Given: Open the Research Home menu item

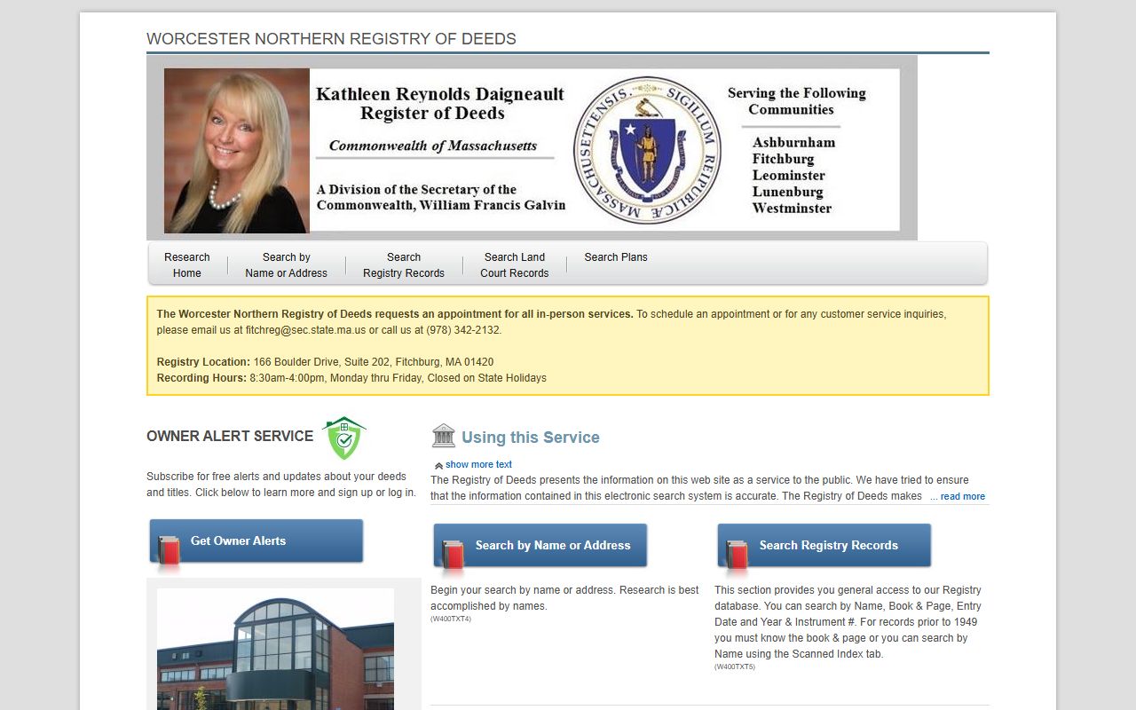Looking at the screenshot, I should coord(187,265).
